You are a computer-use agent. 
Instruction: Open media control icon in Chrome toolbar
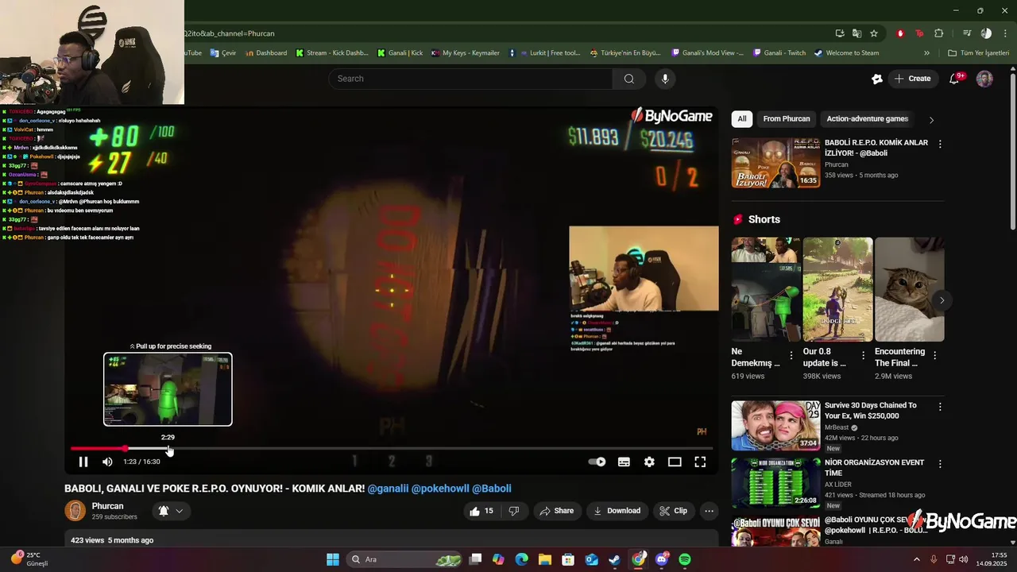(967, 33)
